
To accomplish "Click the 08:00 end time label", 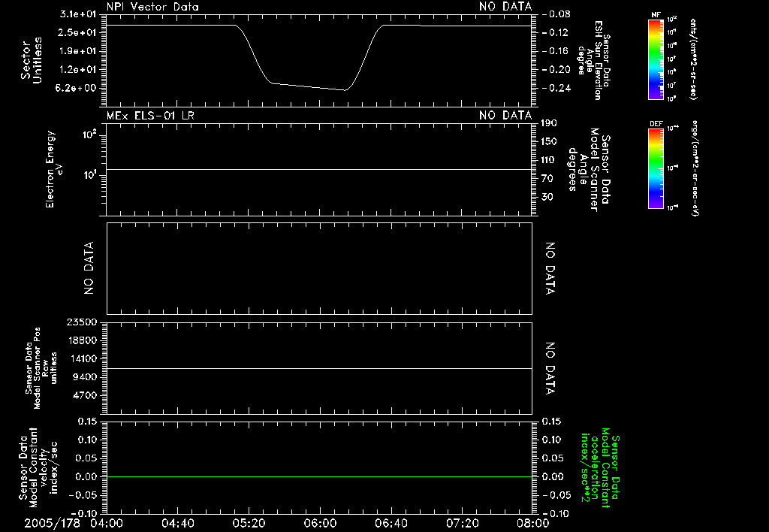I will [x=533, y=523].
